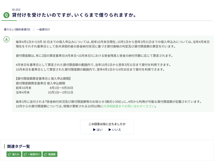Screen dimensions: 214x166
Task: Click the 前年10月末 row label
Action: [24, 88]
